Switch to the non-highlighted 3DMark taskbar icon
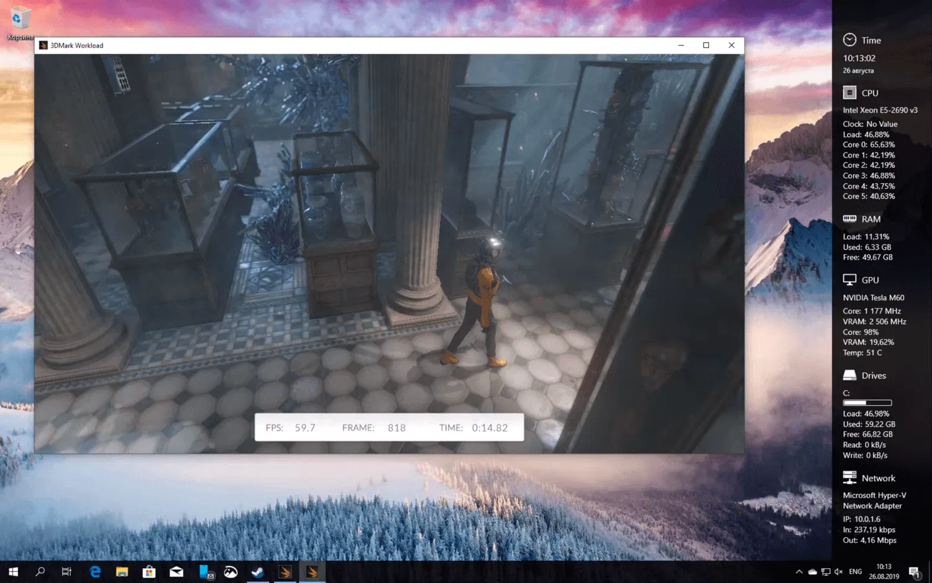 pyautogui.click(x=285, y=572)
